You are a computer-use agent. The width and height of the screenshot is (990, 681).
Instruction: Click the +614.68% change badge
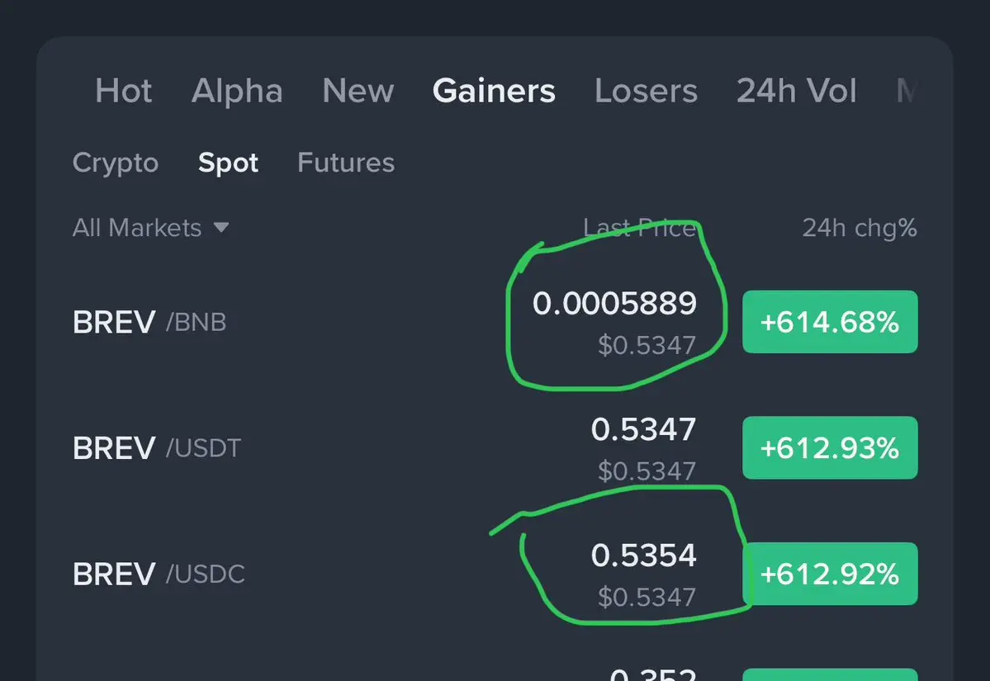[829, 322]
